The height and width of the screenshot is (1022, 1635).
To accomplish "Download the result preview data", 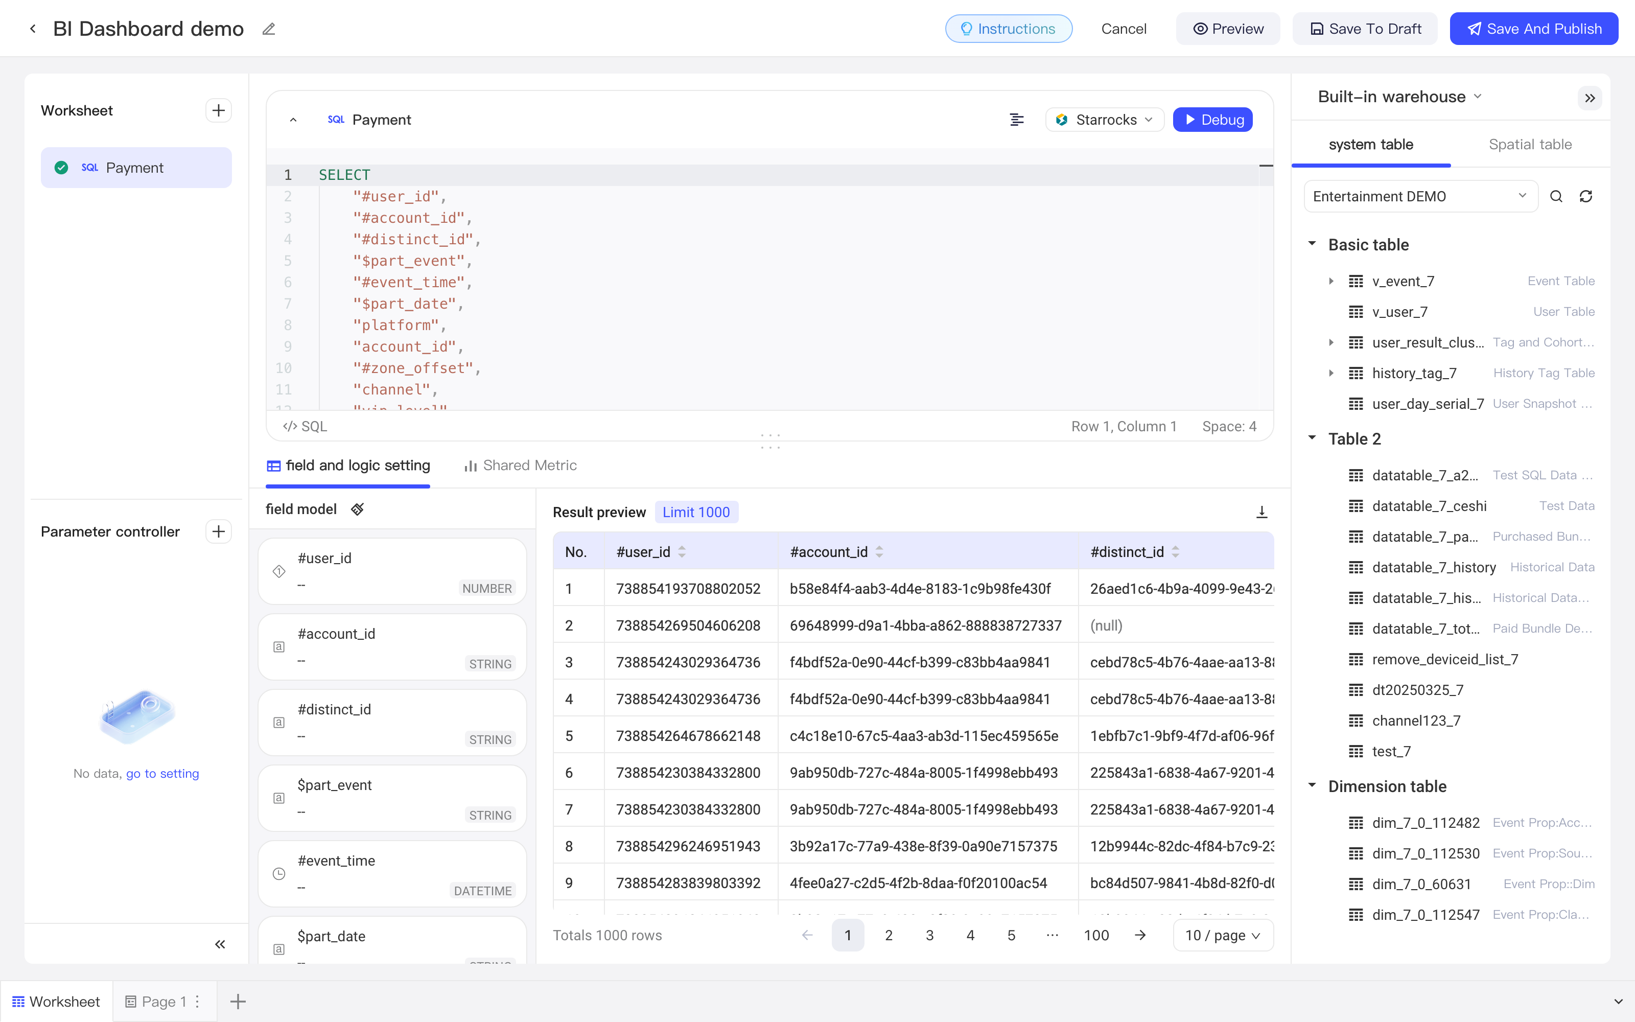I will (1262, 512).
